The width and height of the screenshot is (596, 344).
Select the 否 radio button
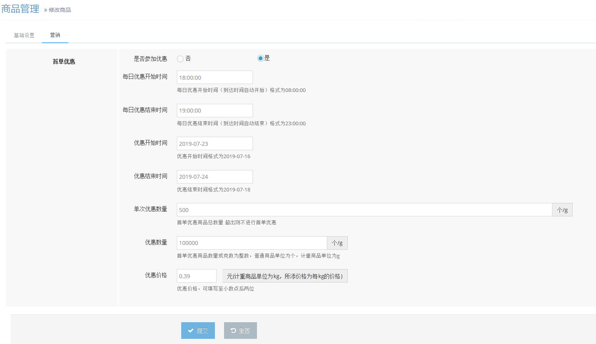click(180, 59)
